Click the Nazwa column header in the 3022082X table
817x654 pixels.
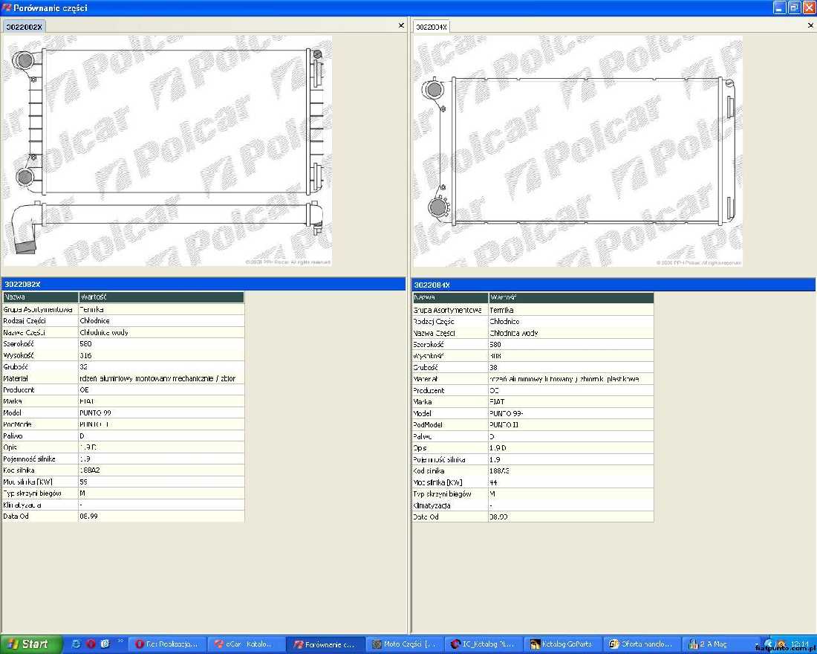[x=40, y=297]
